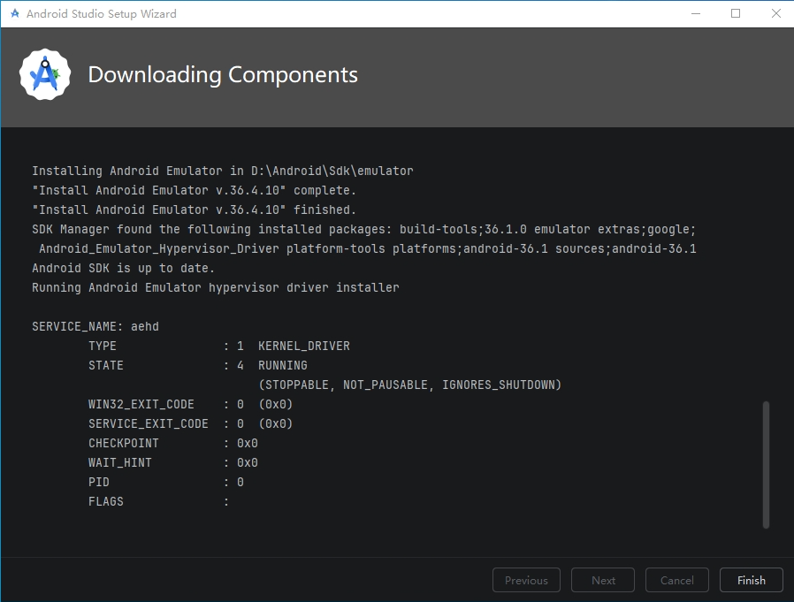
Task: Click the Android Studio logo in header
Action: coord(45,74)
